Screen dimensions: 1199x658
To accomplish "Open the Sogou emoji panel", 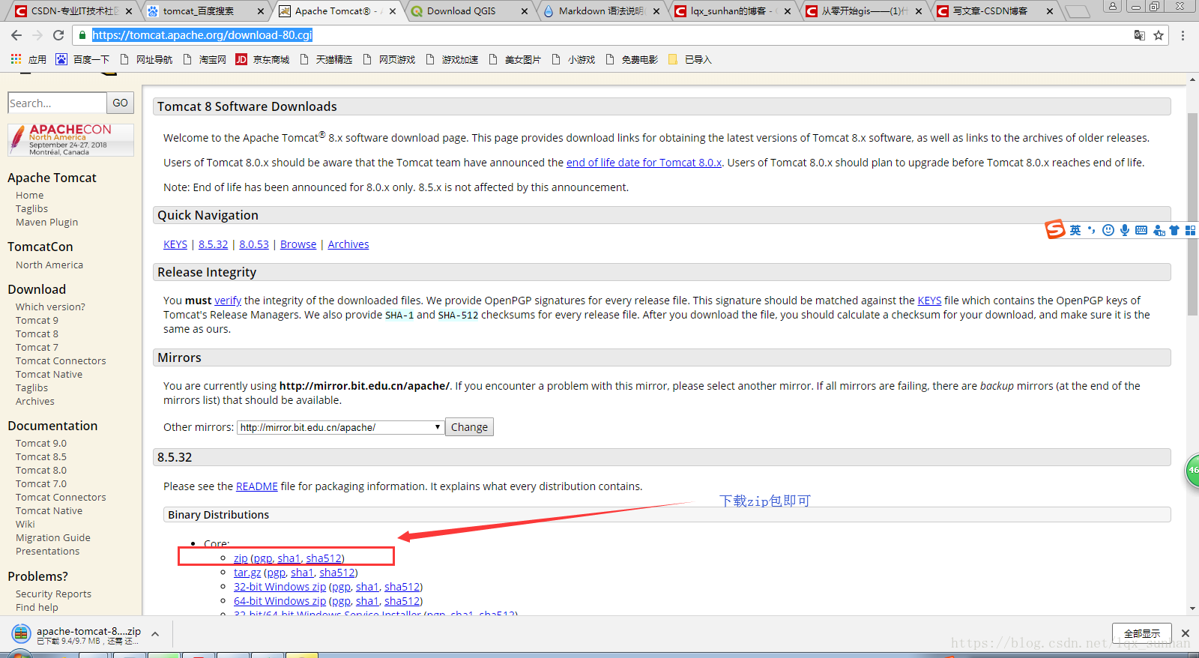I will coord(1108,230).
